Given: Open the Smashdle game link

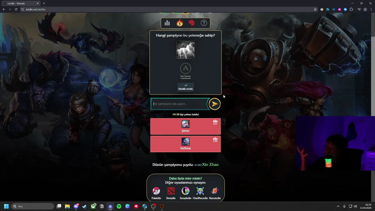Looking at the screenshot, I should (x=185, y=193).
